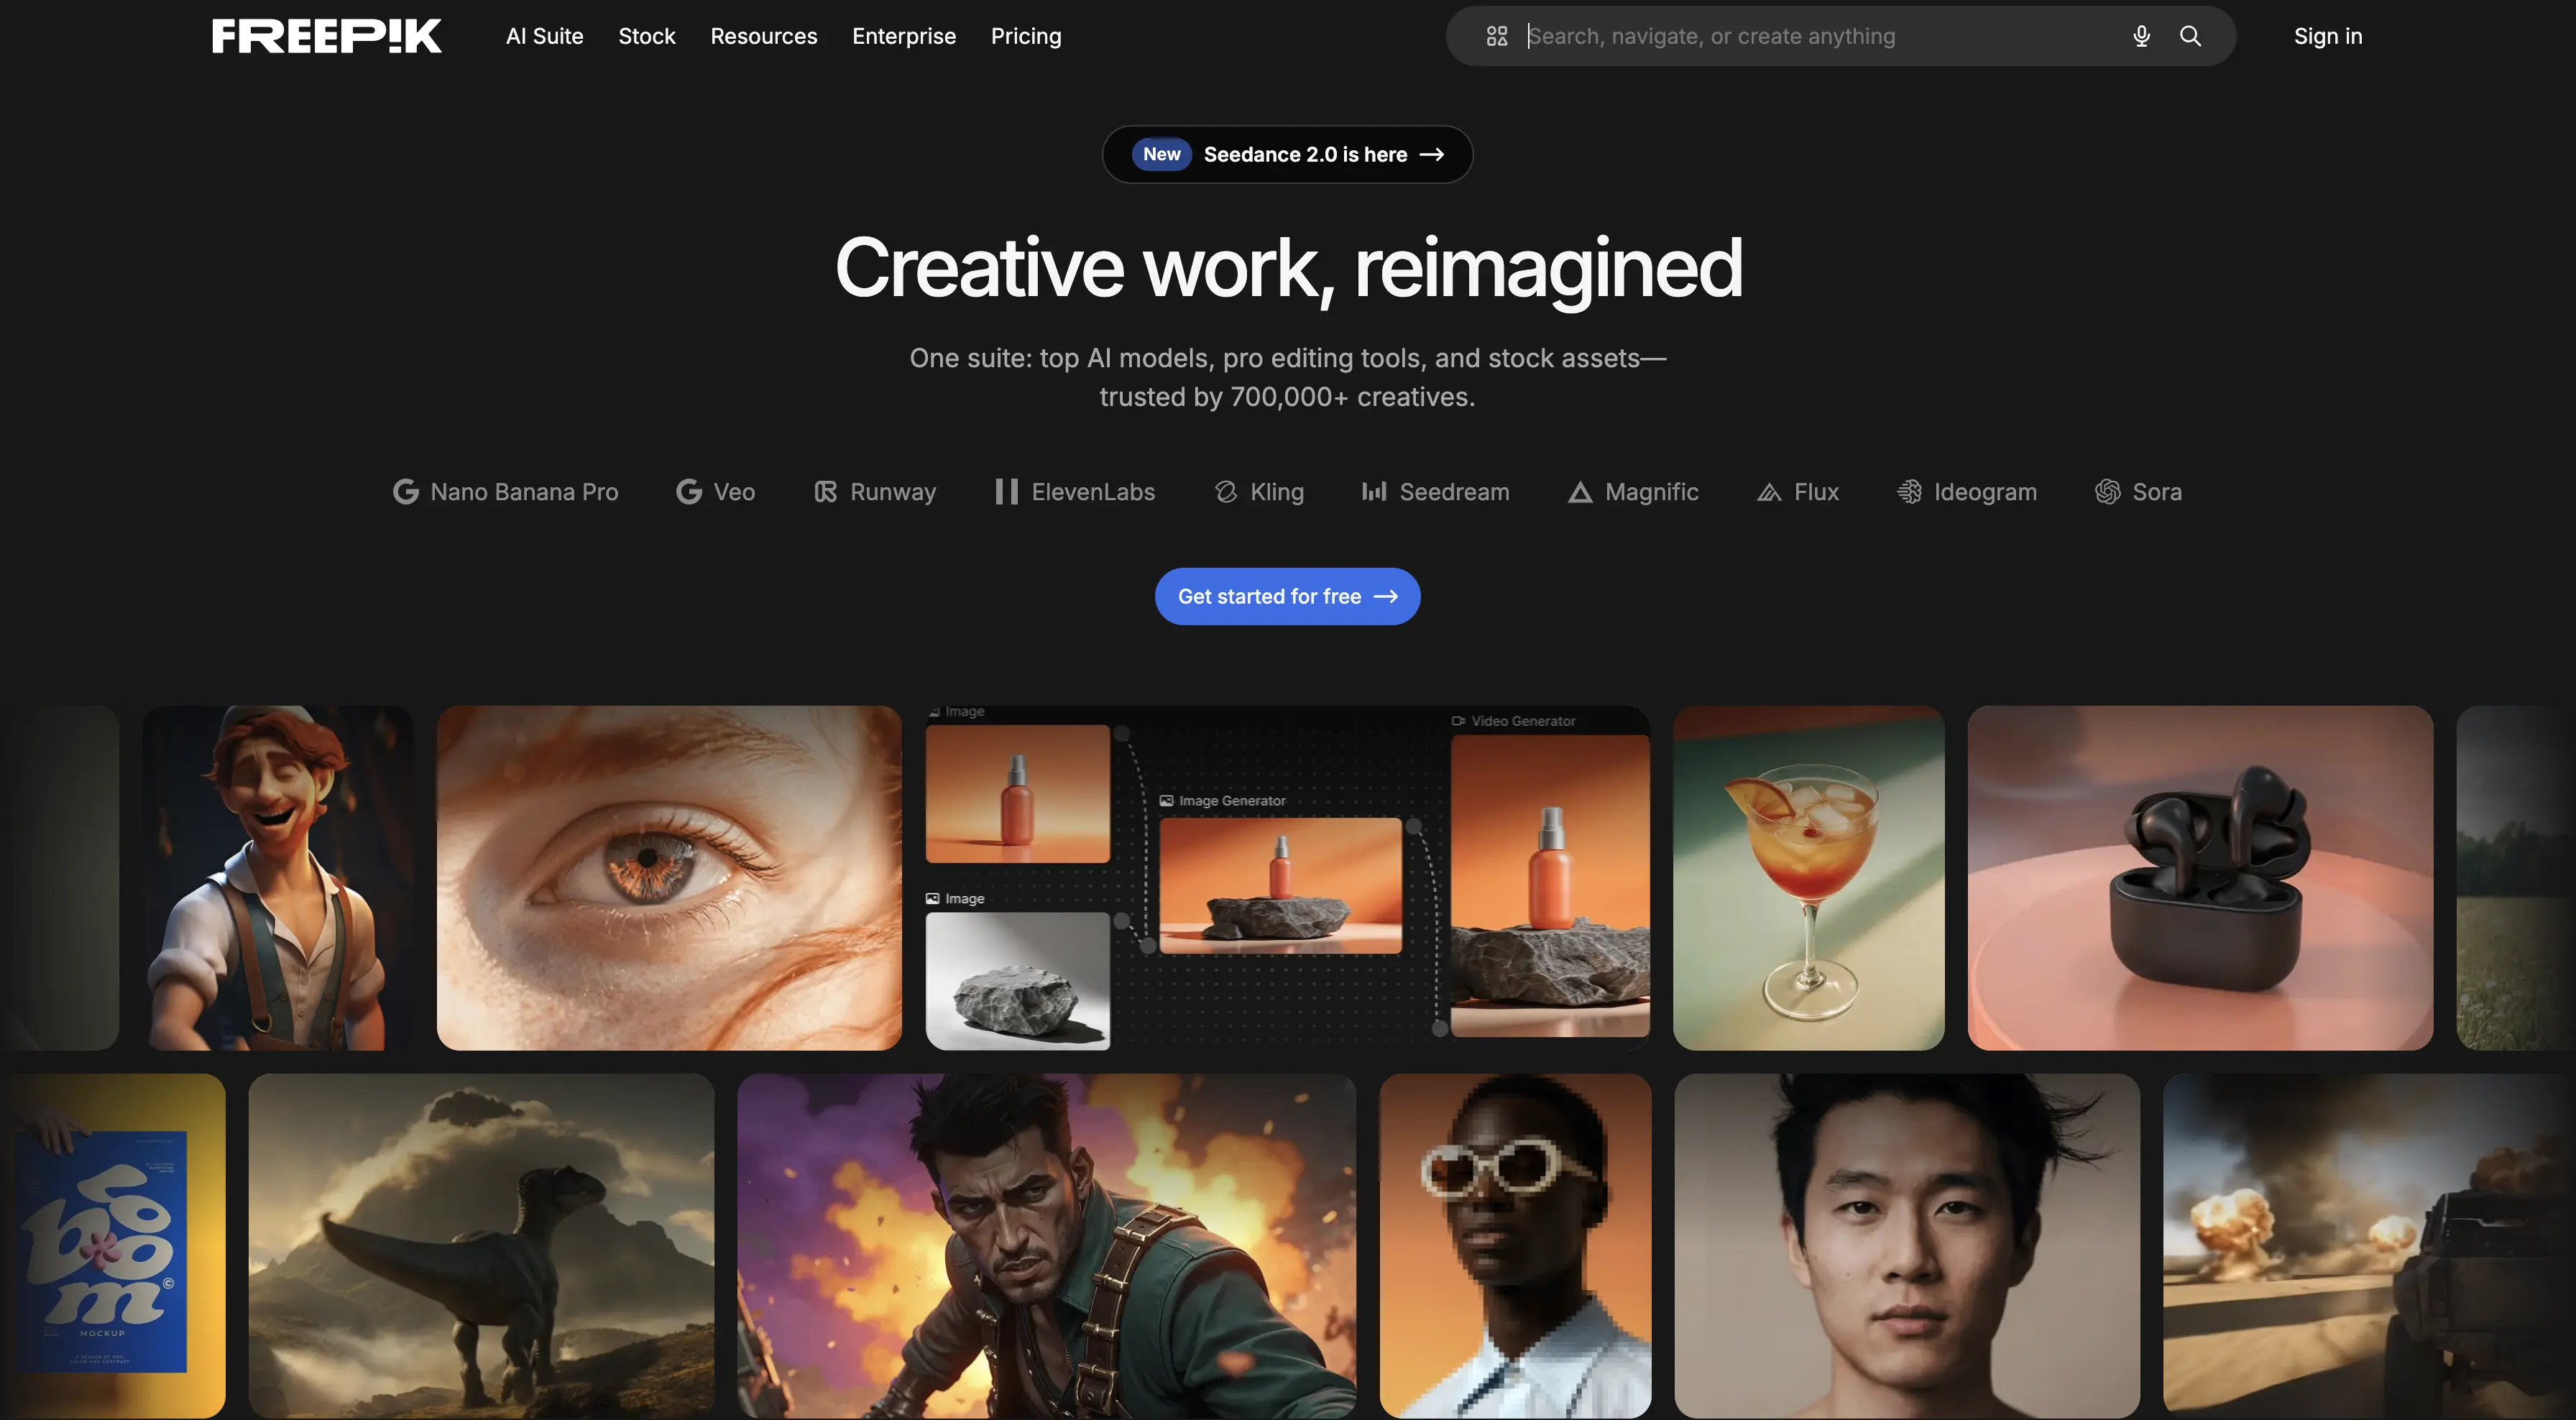Click the Freepik logo
Viewport: 2576px width, 1420px height.
326,36
